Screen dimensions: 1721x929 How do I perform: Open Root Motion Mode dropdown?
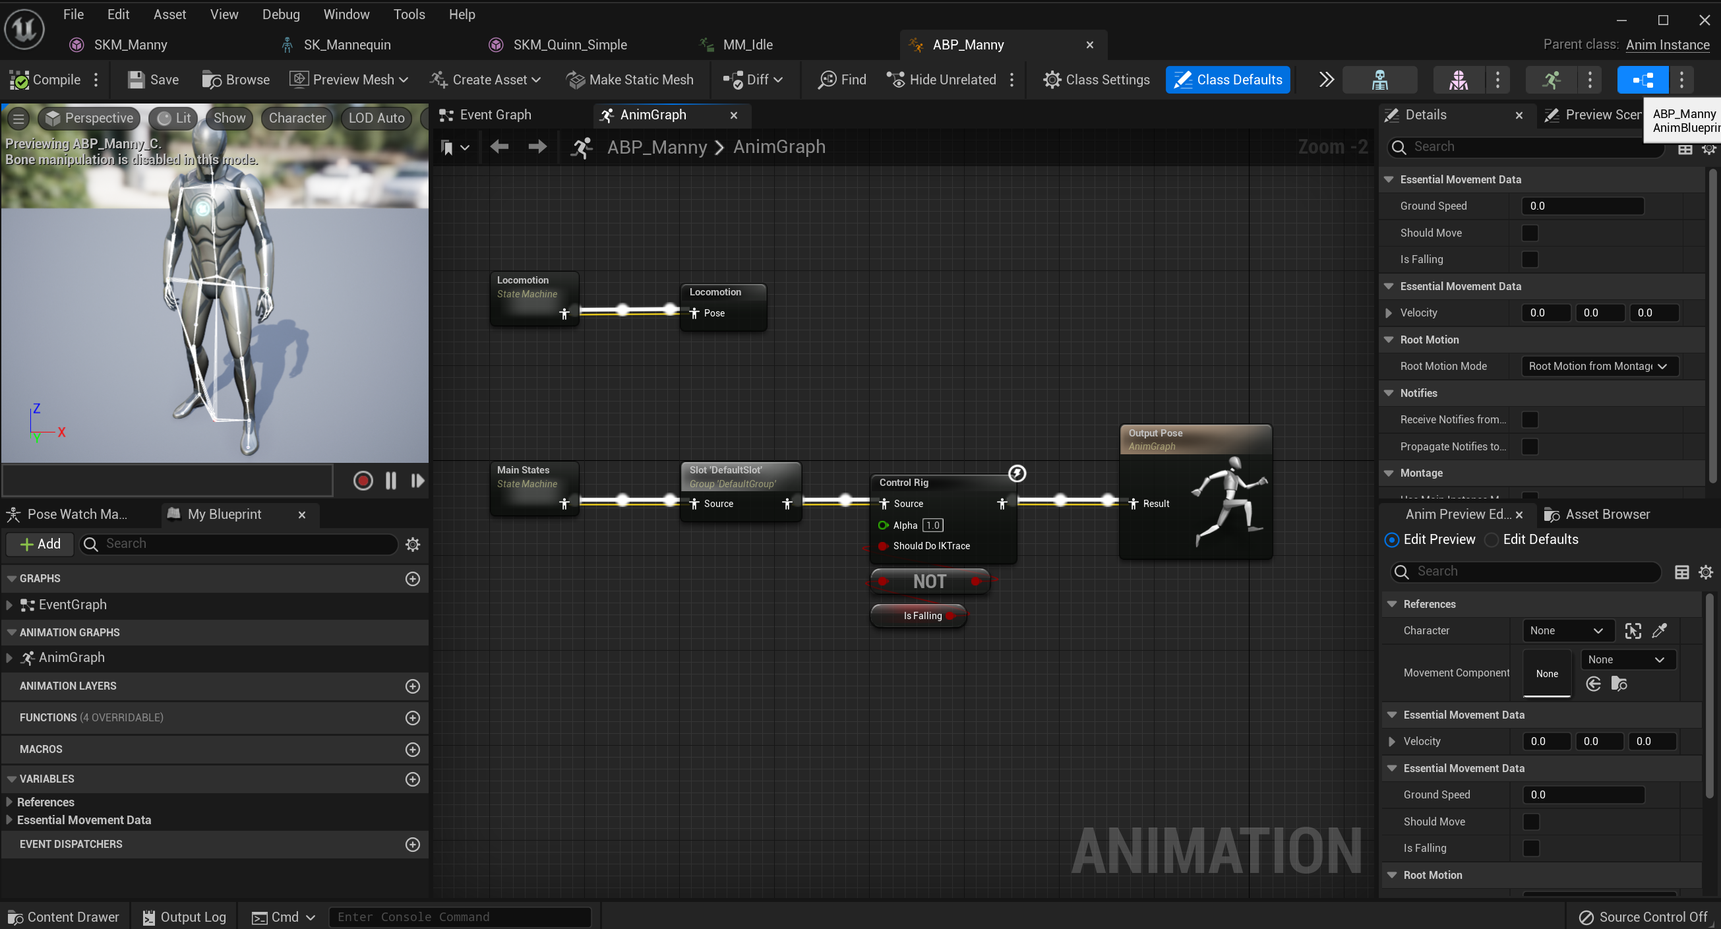pos(1599,366)
